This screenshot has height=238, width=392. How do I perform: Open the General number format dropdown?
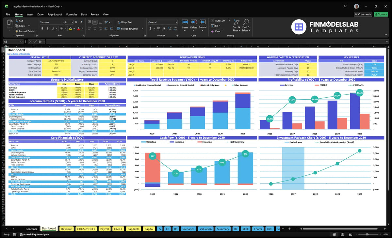click(176, 22)
